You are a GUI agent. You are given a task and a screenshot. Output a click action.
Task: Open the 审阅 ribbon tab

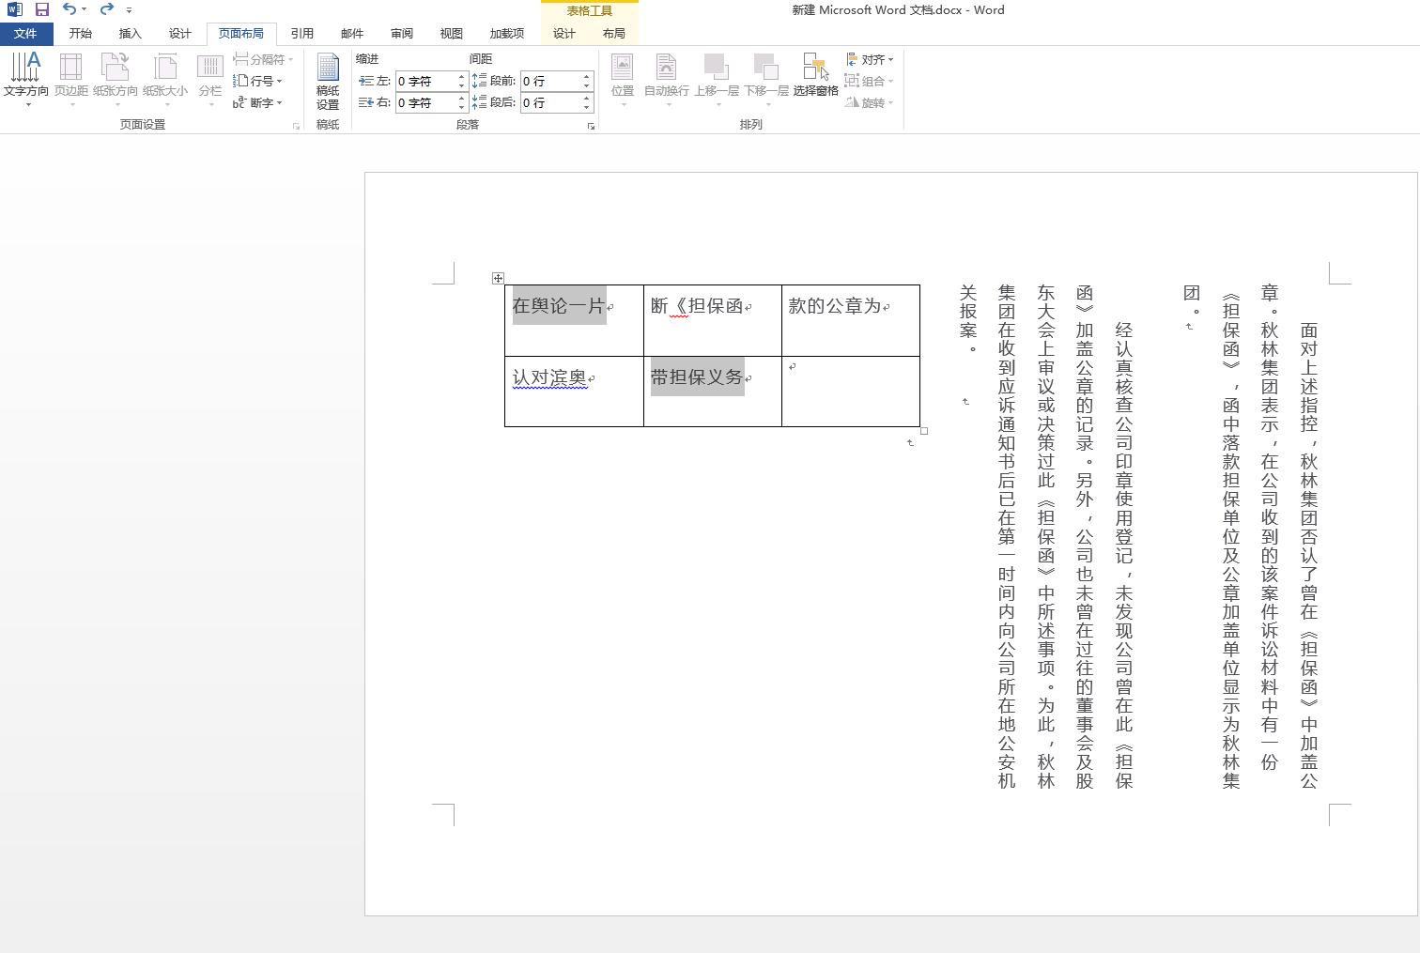click(x=402, y=34)
